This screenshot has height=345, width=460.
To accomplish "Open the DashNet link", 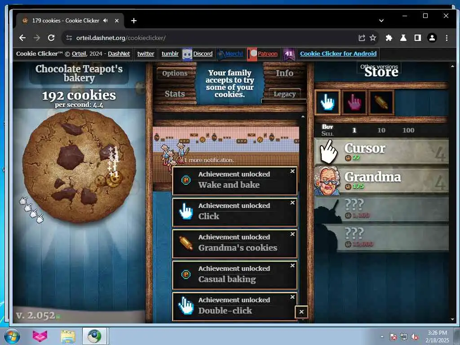I will pyautogui.click(x=119, y=54).
